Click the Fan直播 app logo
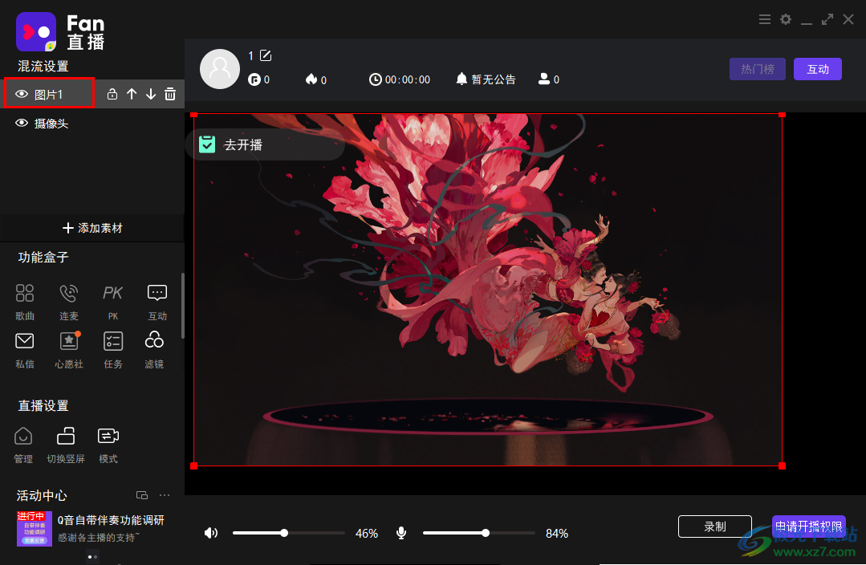Screen dimensions: 866x565 (36, 32)
